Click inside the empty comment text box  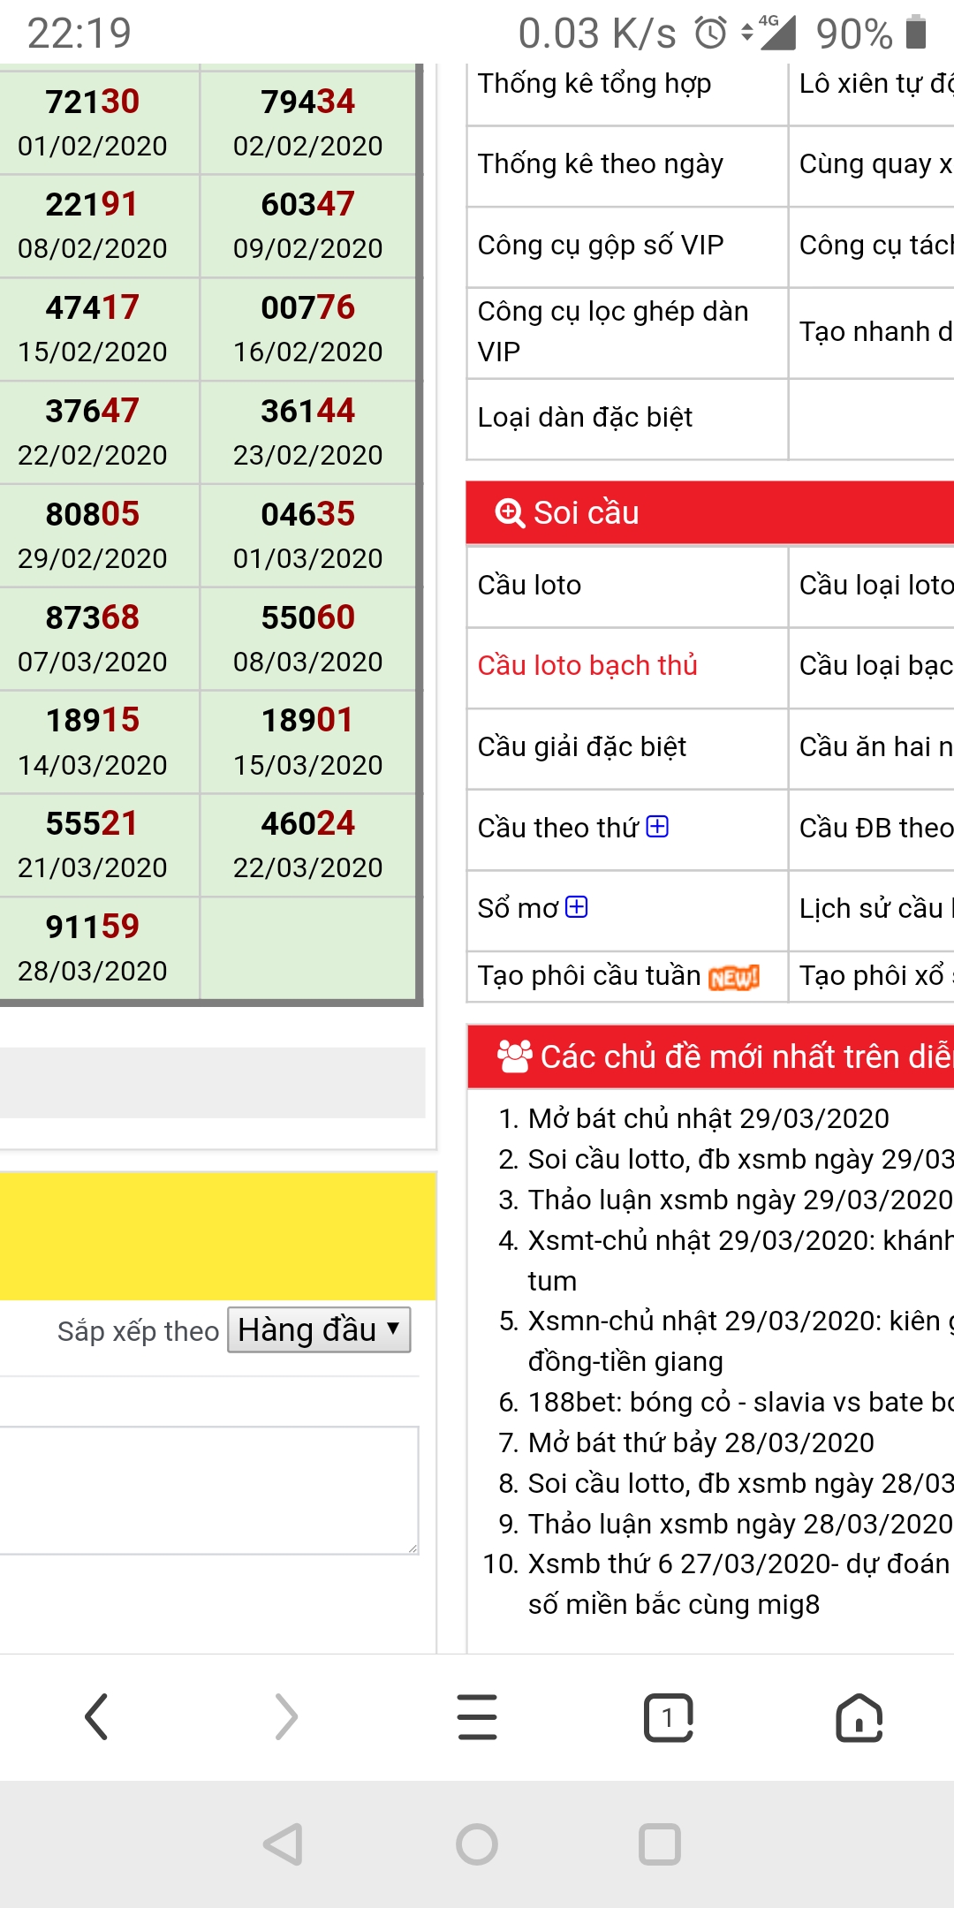(208, 1489)
